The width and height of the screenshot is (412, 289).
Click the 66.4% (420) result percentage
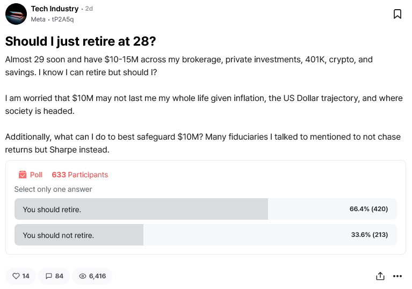[368, 209]
